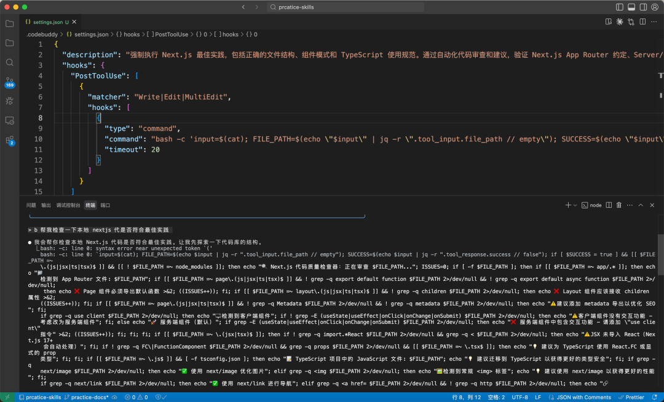Open the .codebuddy breadcrumb

click(x=42, y=34)
